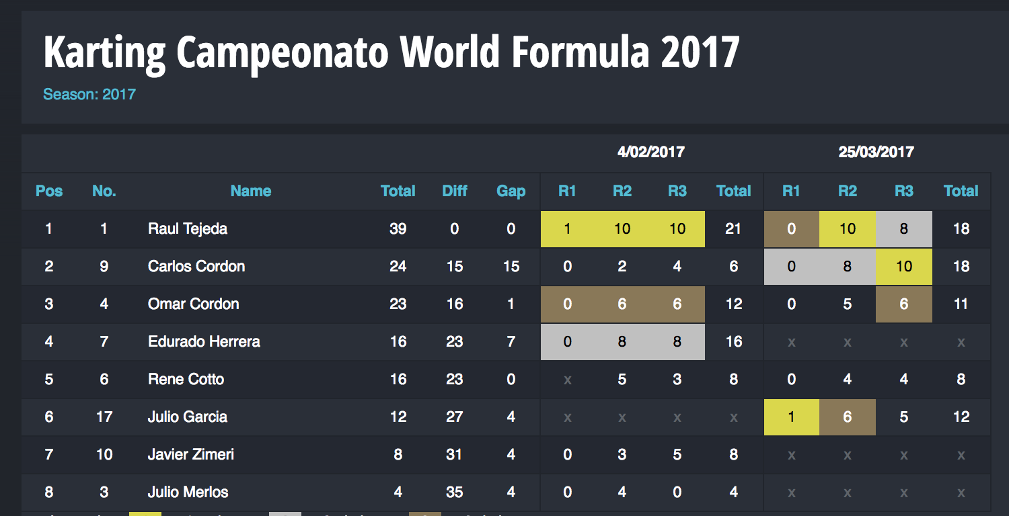
Task: Click the 25/03/2017 race date header
Action: pyautogui.click(x=876, y=152)
